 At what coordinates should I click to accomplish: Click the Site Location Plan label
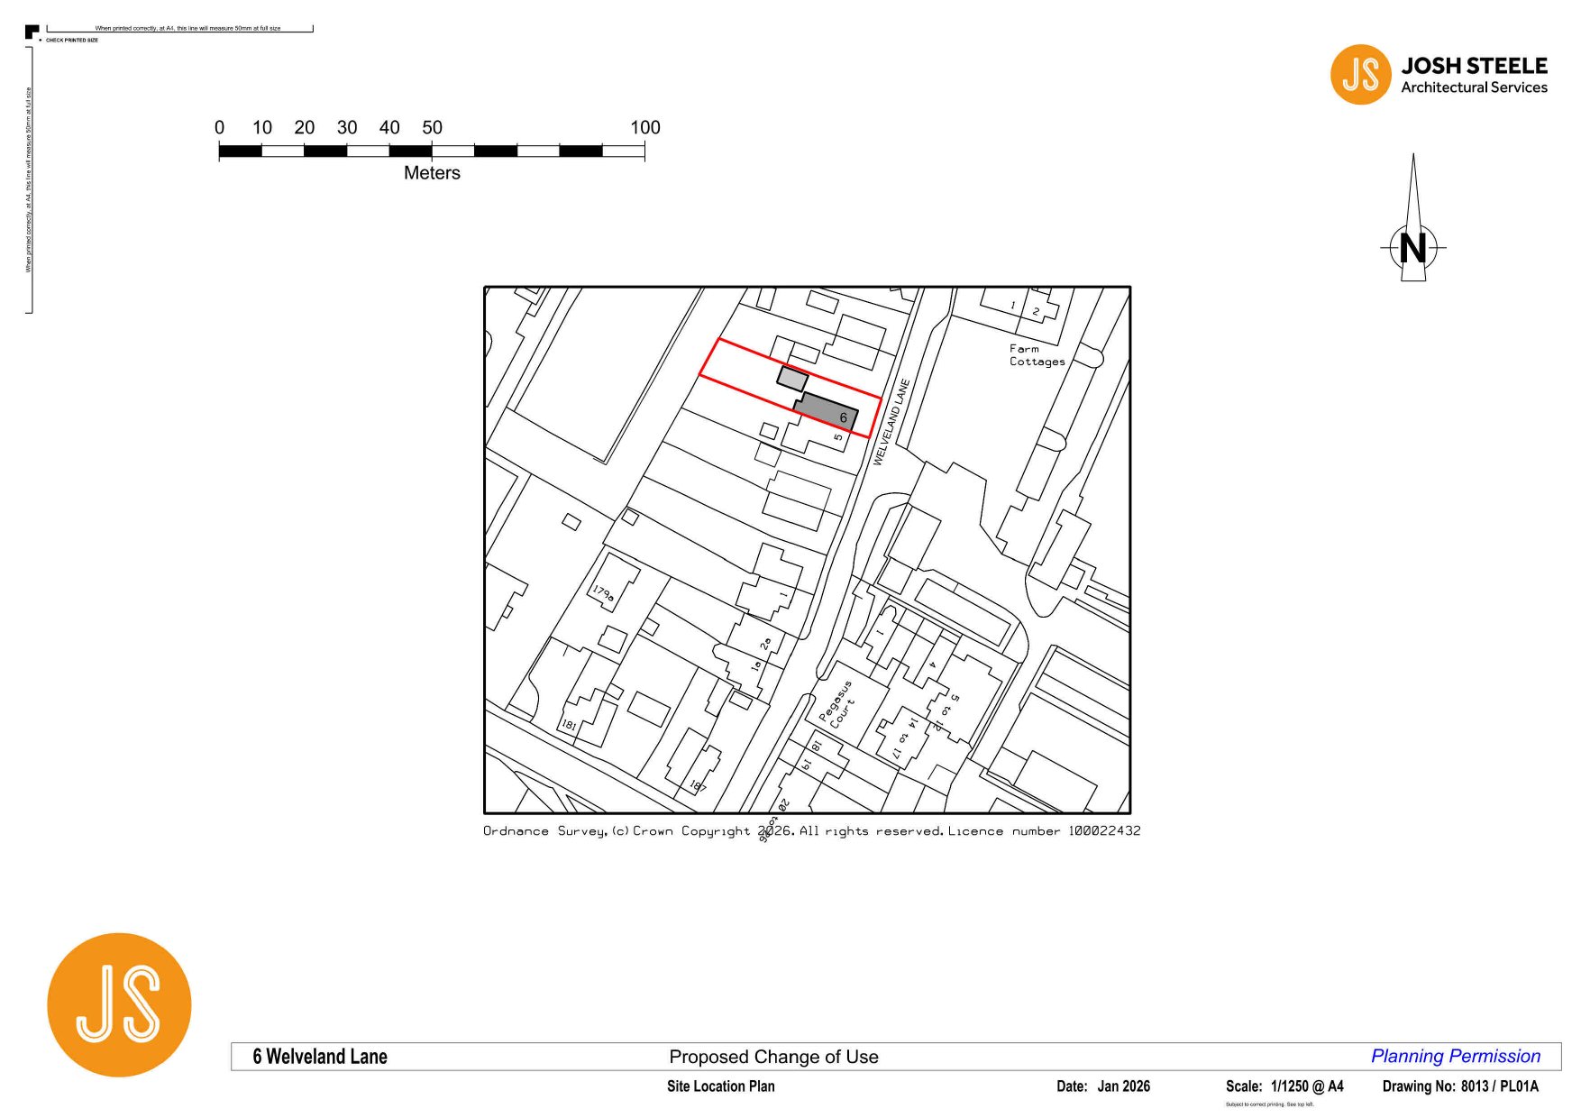click(720, 1086)
